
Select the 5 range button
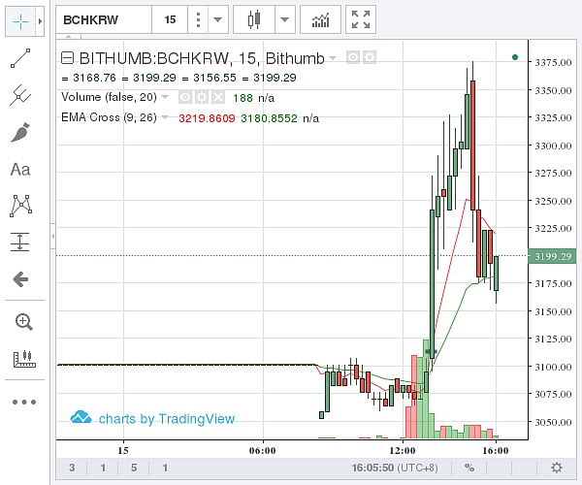134,468
